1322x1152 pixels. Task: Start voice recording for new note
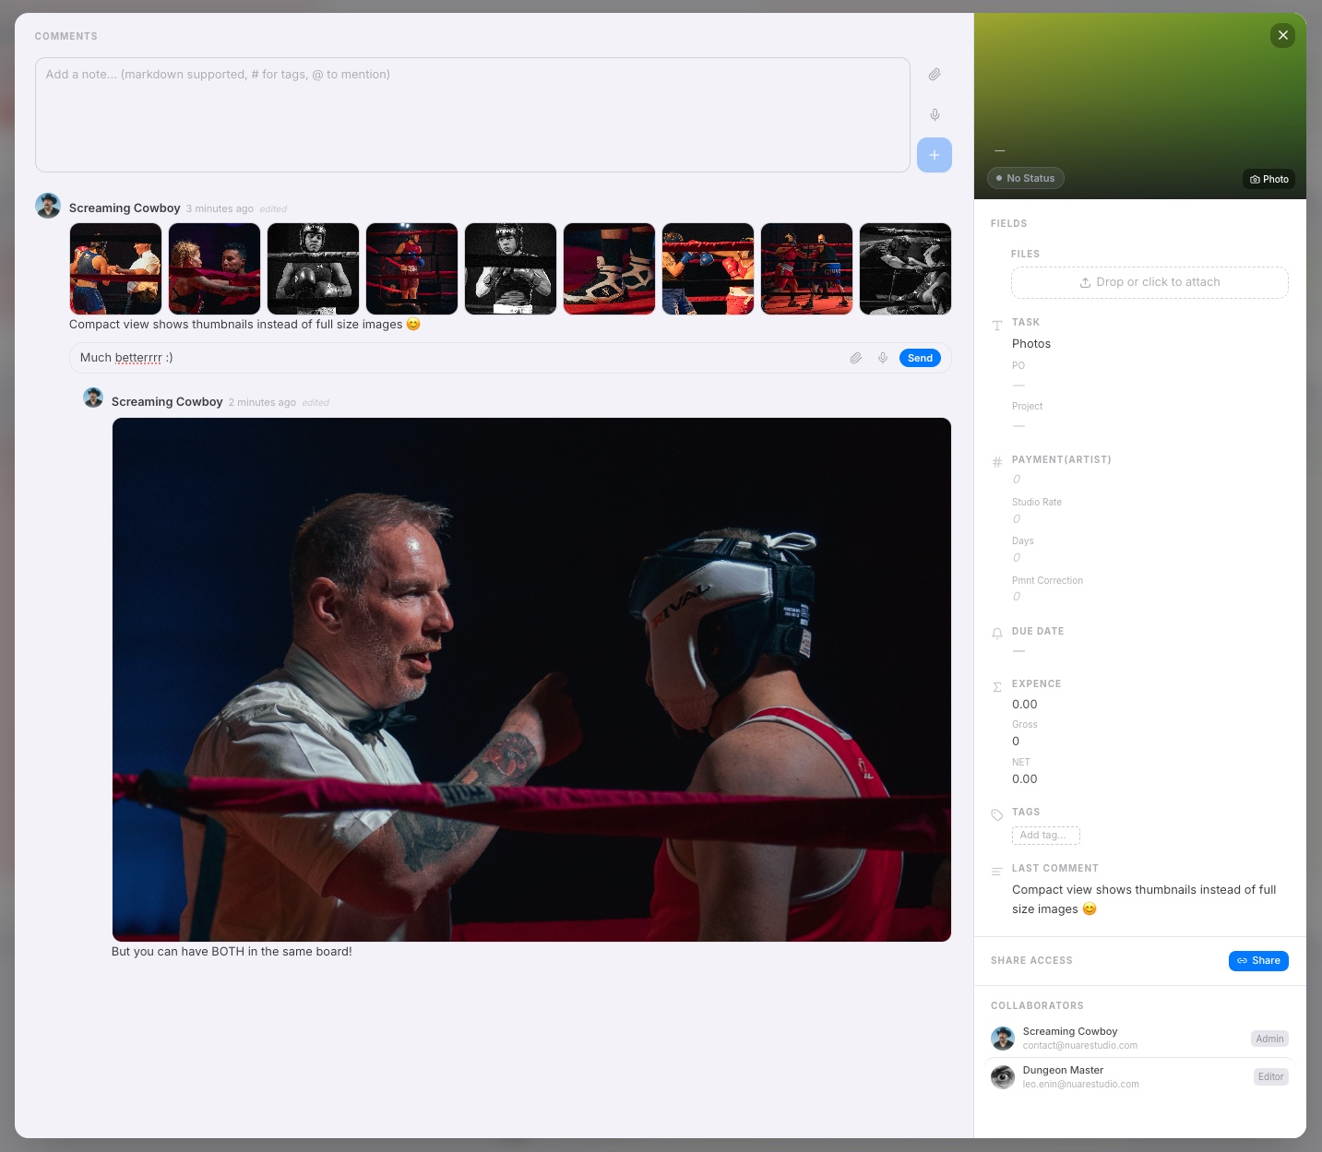[935, 114]
